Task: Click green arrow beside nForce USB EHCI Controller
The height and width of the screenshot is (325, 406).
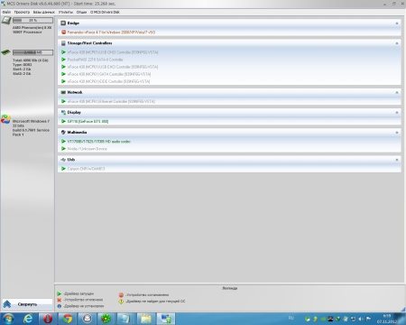Action: (x=63, y=67)
